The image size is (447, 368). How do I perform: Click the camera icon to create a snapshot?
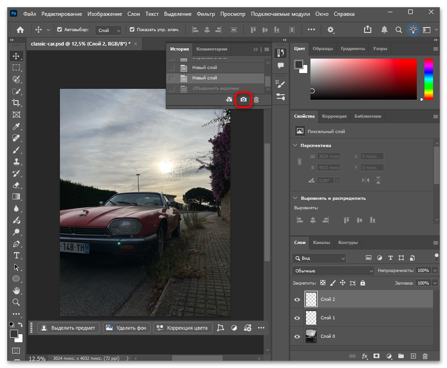[x=243, y=100]
